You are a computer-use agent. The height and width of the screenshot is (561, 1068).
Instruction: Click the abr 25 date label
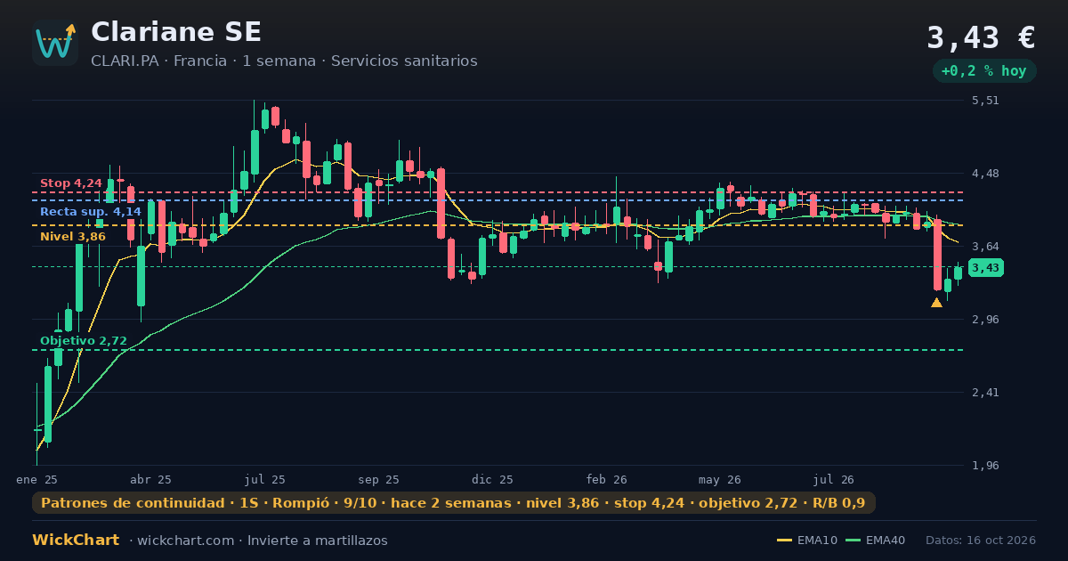pos(150,480)
